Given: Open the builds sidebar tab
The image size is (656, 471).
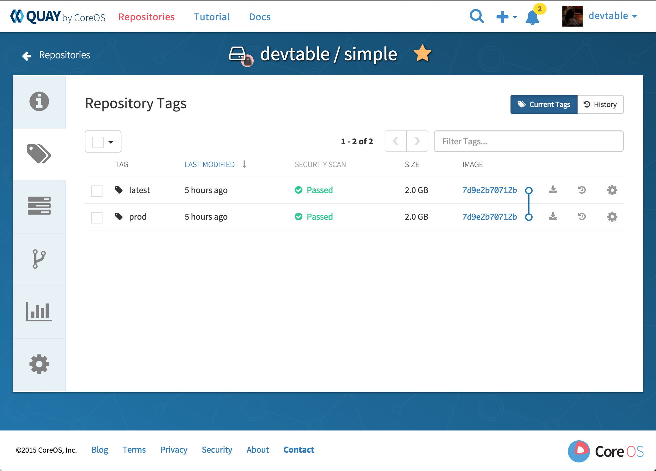Looking at the screenshot, I should tap(39, 206).
